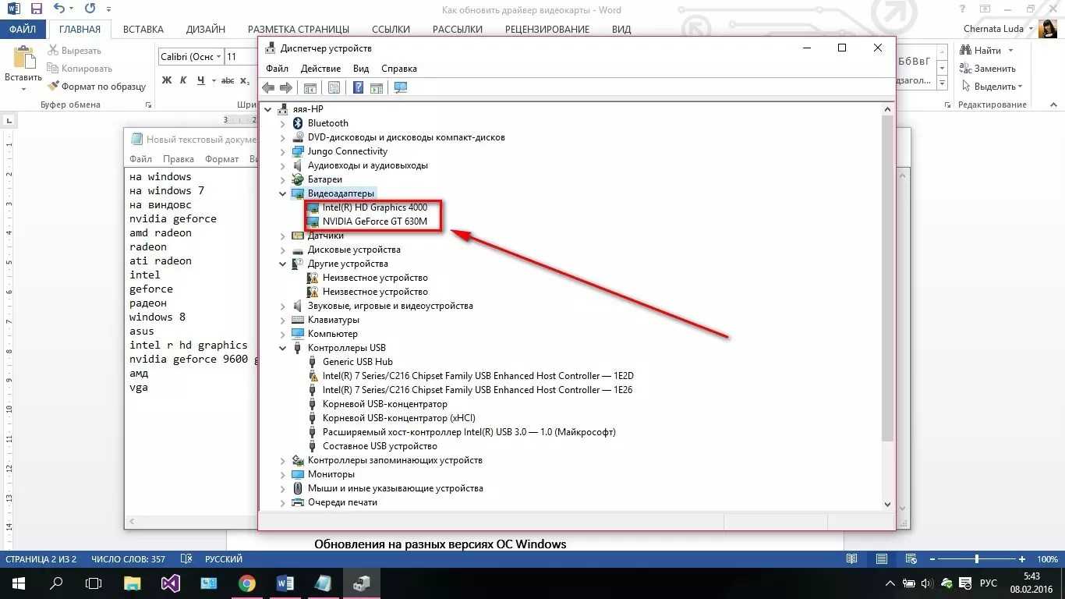Screen dimensions: 1065x599
Task: Switch to the ВСТАВКА ribbon tab
Action: 143,29
